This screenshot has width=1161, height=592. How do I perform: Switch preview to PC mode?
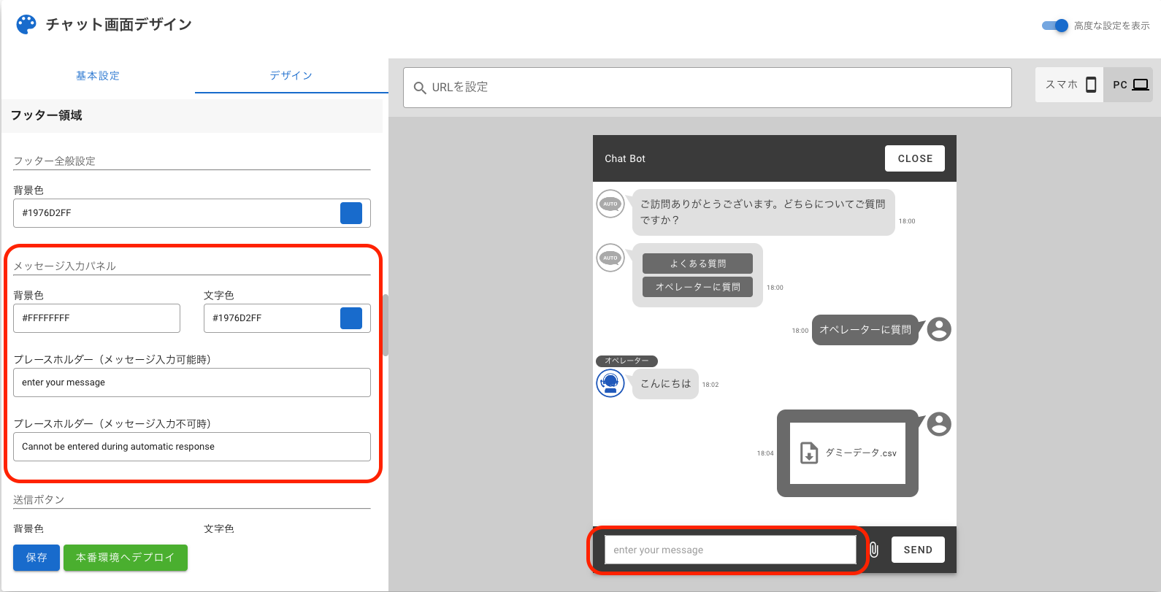1129,85
